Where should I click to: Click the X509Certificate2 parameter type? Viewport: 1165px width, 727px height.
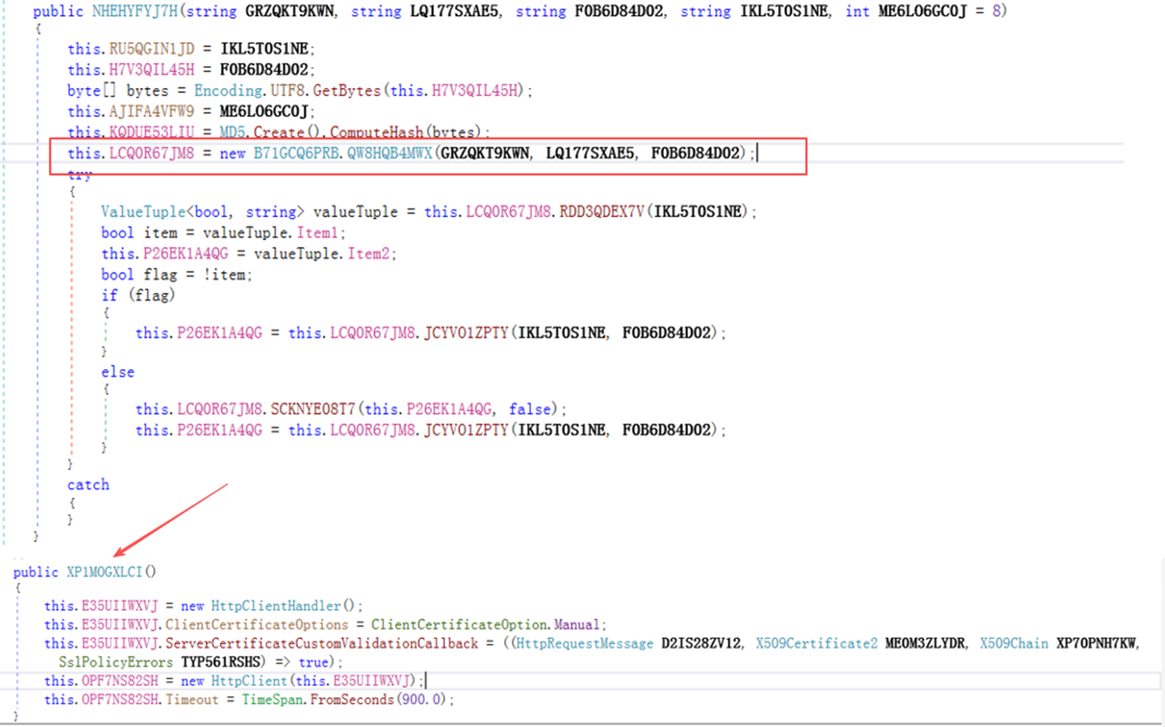click(816, 643)
